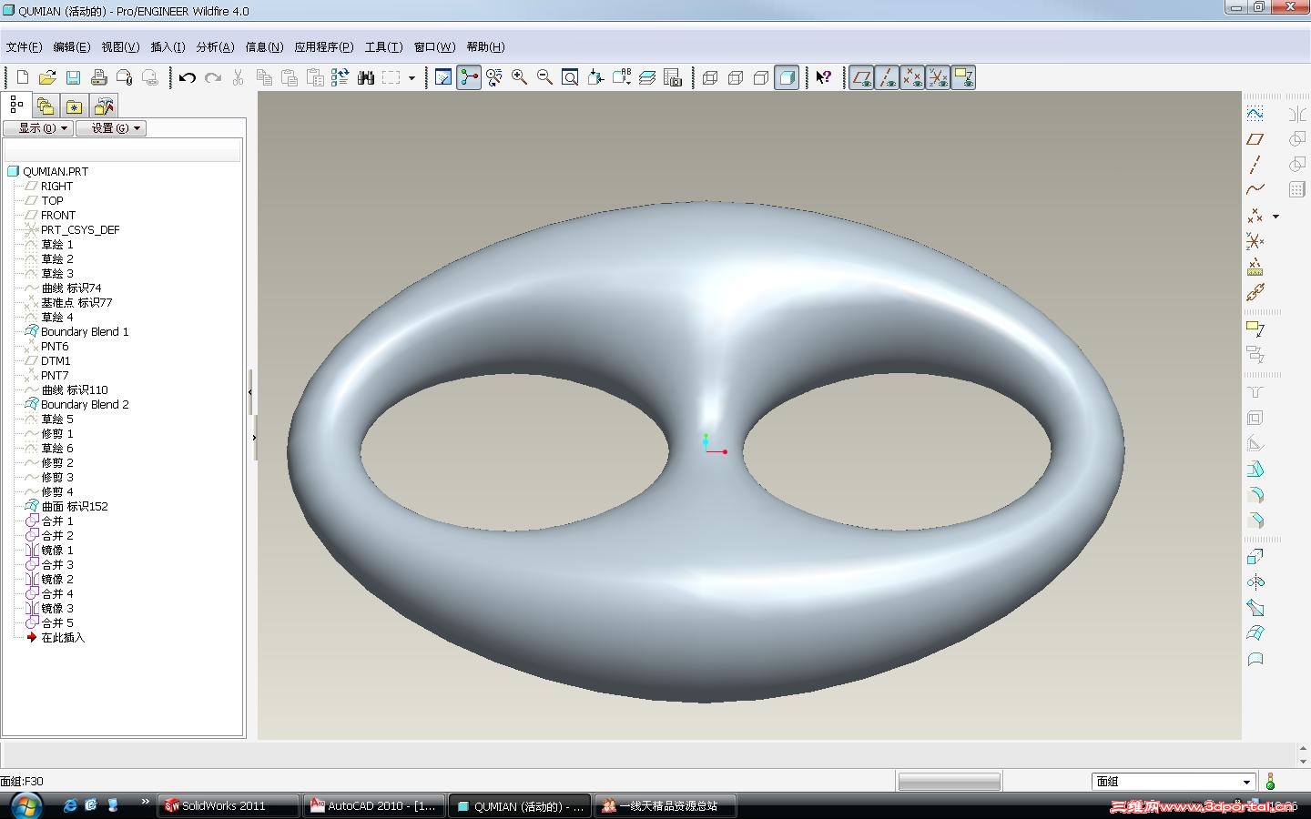
Task: Click the chain link icon in right toolbar
Action: click(x=1255, y=292)
